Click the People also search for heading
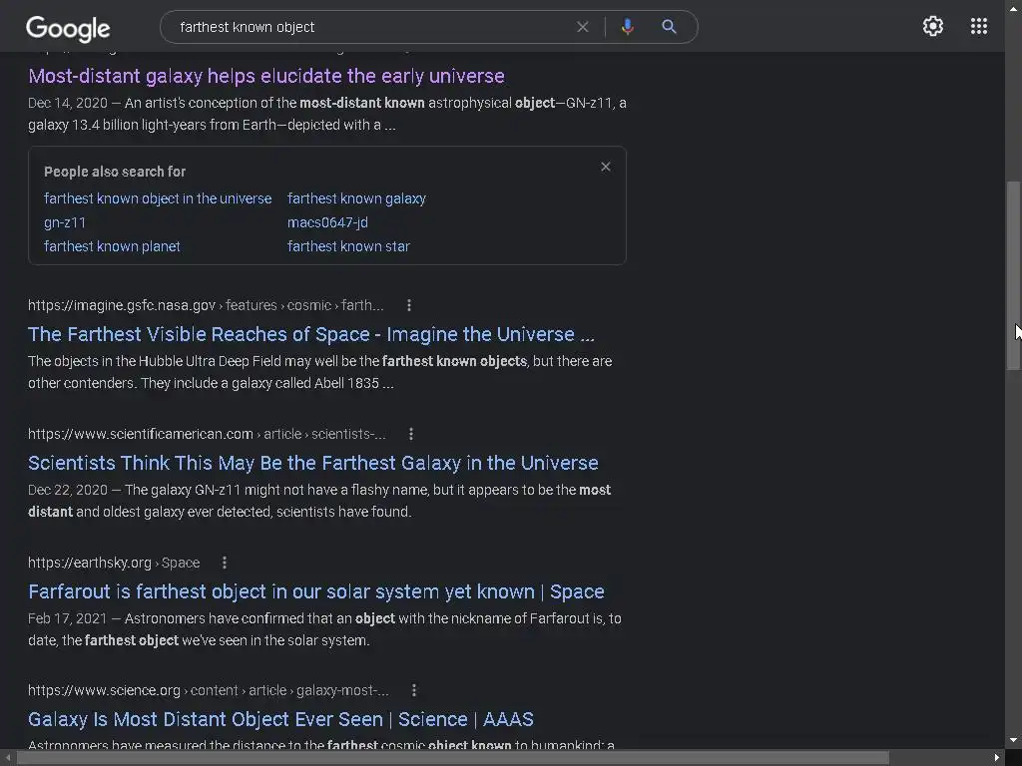 pos(115,172)
